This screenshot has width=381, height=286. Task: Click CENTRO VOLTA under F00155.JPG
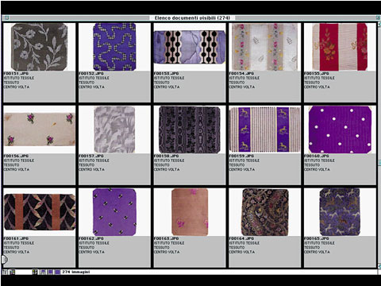[317, 87]
